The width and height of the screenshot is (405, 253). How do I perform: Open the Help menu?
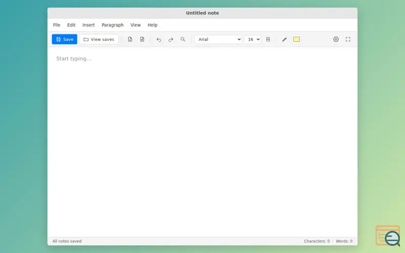pos(152,25)
